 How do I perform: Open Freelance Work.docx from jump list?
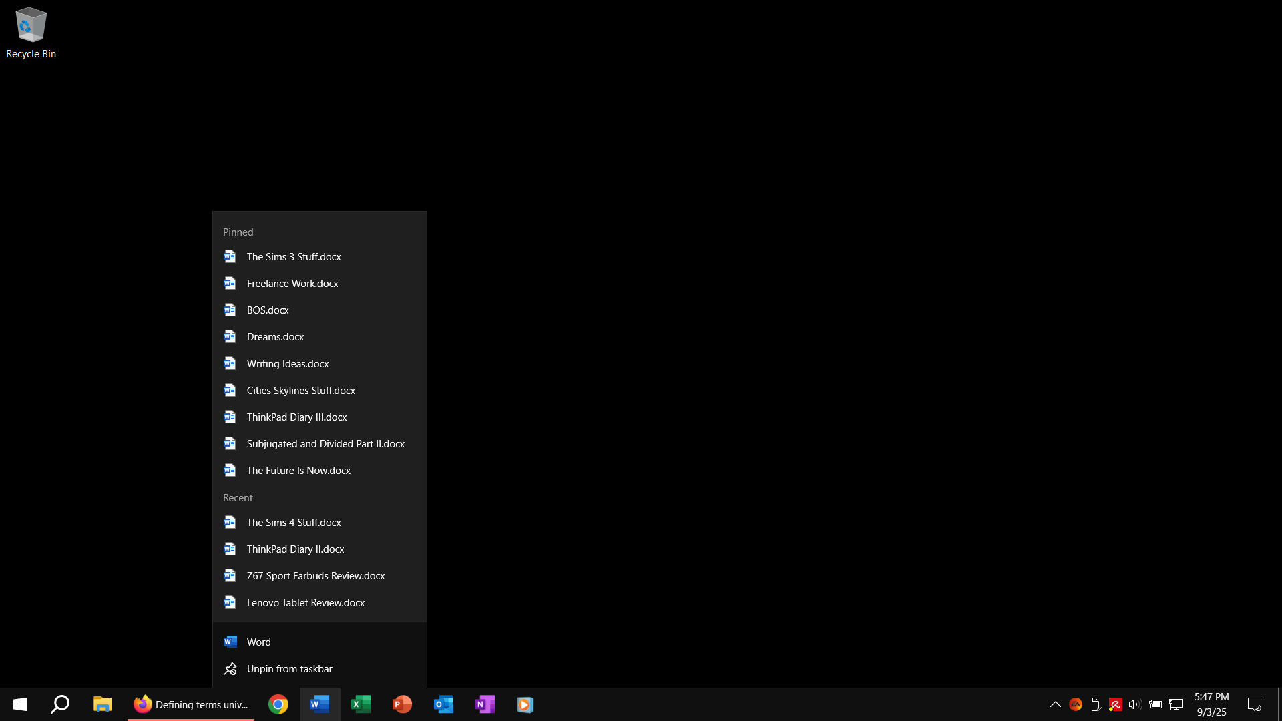292,284
